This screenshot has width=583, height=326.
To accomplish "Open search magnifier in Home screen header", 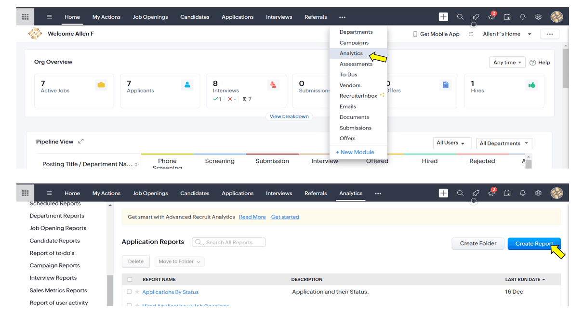I will pyautogui.click(x=460, y=17).
